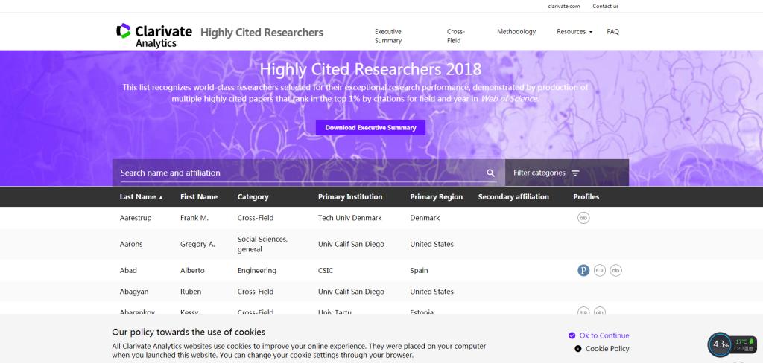Image resolution: width=763 pixels, height=363 pixels.
Task: Focus the Search name and affiliation field
Action: point(298,173)
